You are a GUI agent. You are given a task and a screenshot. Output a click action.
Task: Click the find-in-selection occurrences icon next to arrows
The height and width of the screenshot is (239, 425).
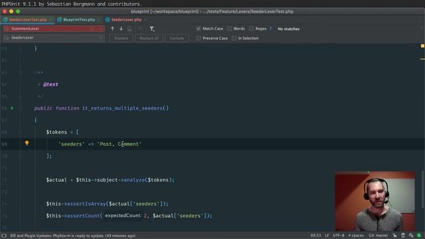coord(130,29)
